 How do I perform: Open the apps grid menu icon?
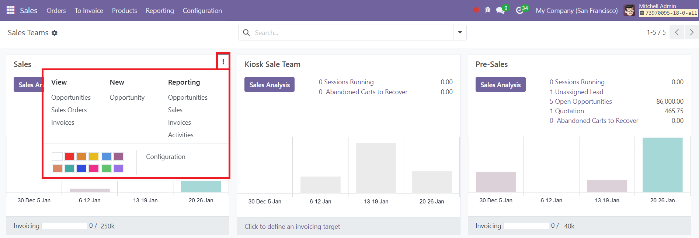pos(11,10)
